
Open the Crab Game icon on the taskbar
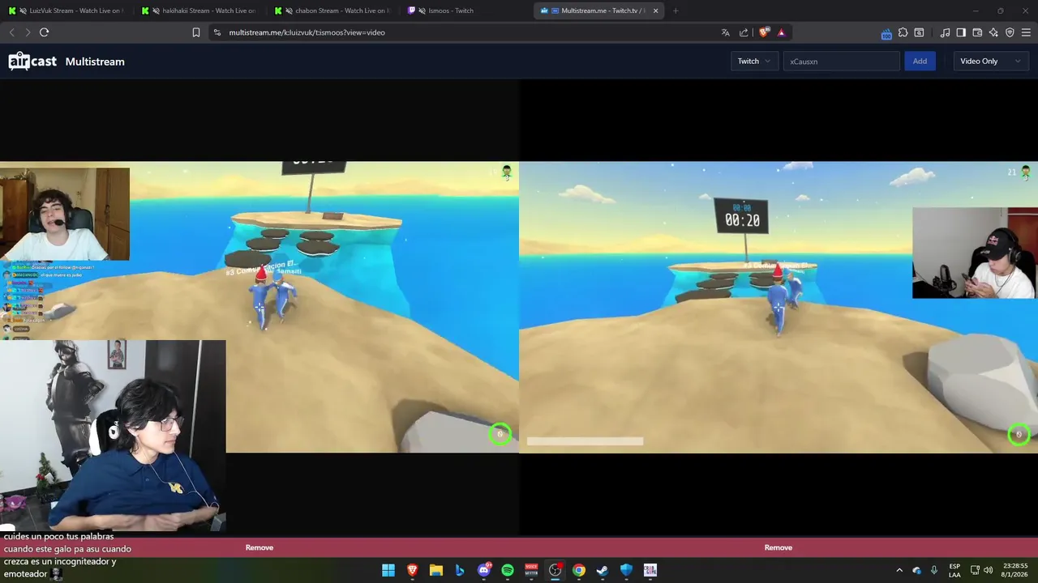point(650,570)
